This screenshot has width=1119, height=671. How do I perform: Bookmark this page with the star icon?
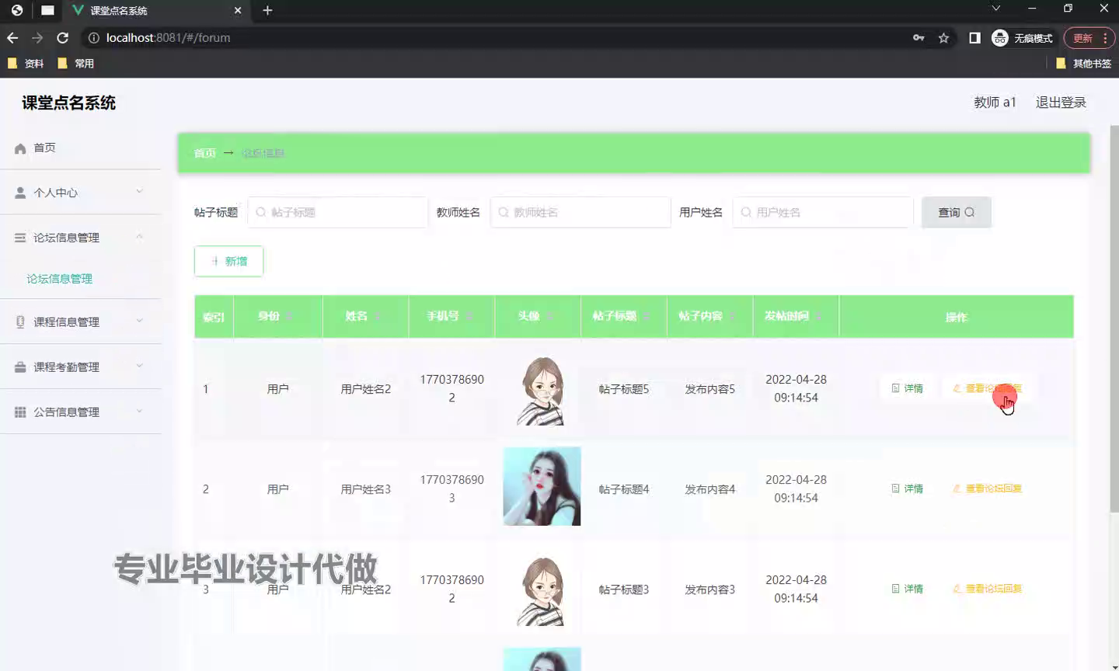pos(943,38)
